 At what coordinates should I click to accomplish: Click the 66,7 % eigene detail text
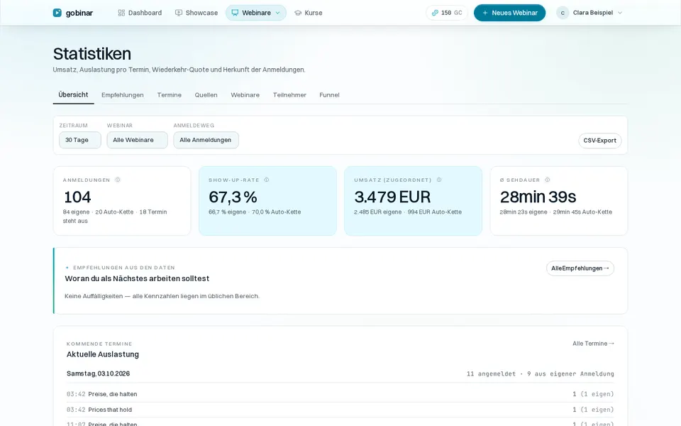coord(227,212)
